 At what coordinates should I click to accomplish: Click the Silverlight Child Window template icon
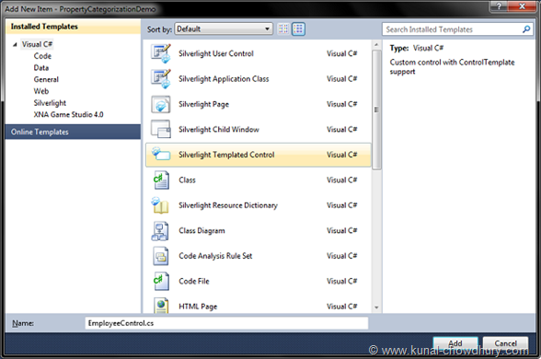[161, 129]
